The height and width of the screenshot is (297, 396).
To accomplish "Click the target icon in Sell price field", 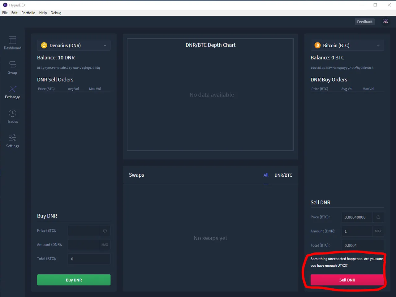I will 378,217.
